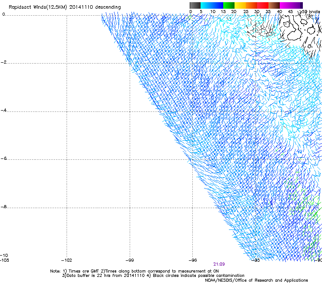Click the longitude label -93
This screenshot has width=322, height=283.
[x=256, y=260]
